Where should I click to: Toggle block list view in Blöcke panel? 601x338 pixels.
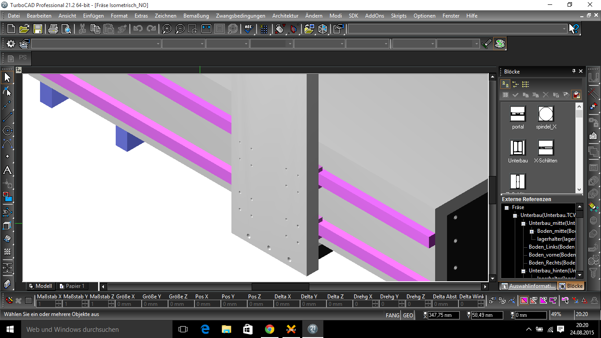coord(516,84)
